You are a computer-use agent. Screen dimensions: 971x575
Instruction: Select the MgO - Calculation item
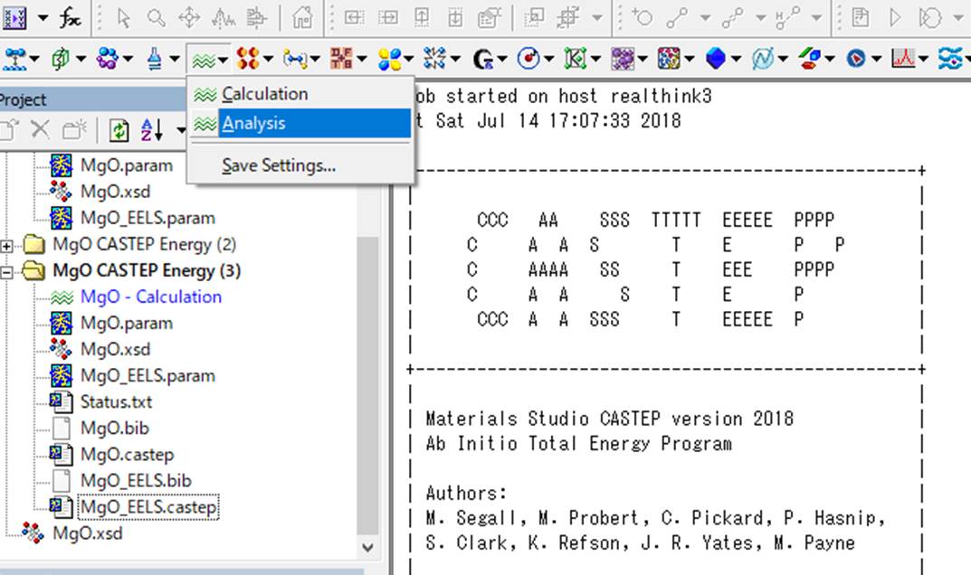[x=151, y=297]
